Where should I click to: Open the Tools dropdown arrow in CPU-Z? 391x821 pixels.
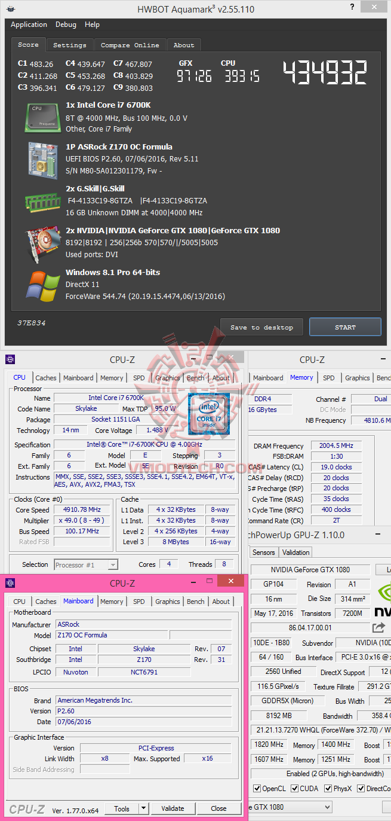[143, 808]
